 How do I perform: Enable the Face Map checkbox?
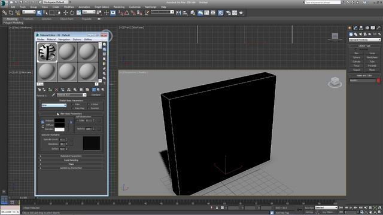tap(73, 108)
